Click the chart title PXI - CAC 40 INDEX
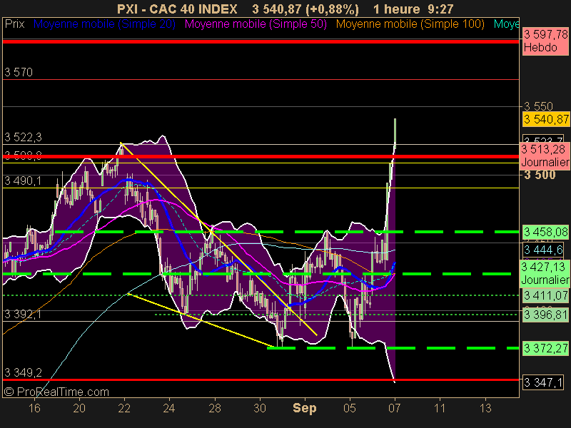The image size is (571, 428). (177, 9)
